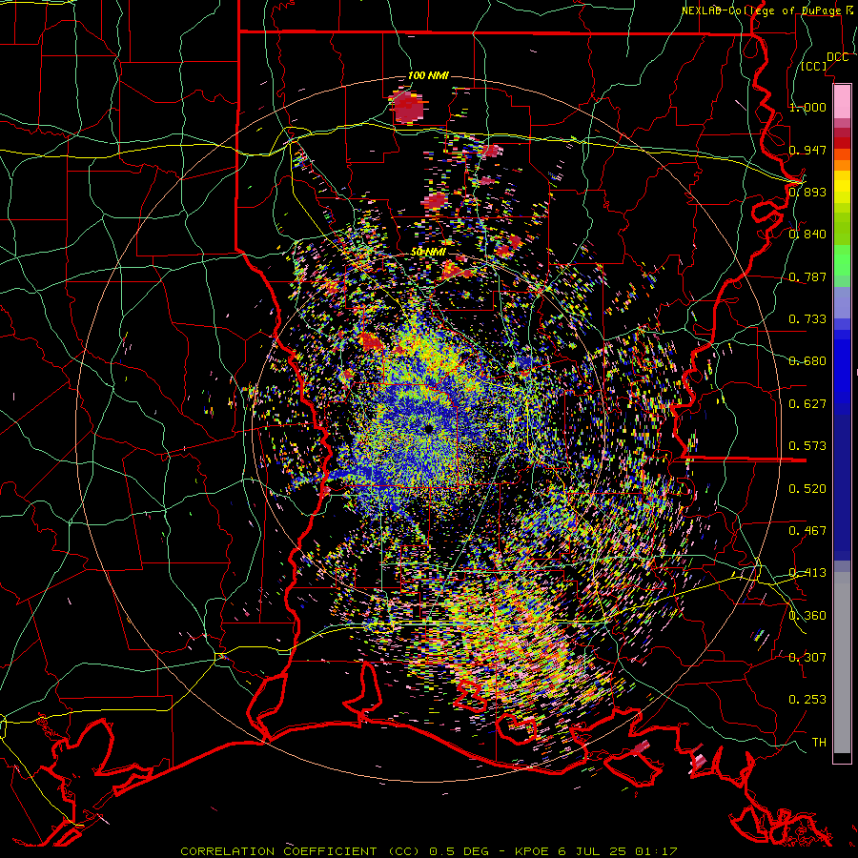Select the 0.733 scale value
Image resolution: width=858 pixels, height=858 pixels.
[807, 318]
